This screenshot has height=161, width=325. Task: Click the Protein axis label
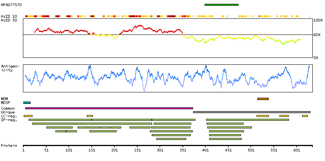click(8, 146)
